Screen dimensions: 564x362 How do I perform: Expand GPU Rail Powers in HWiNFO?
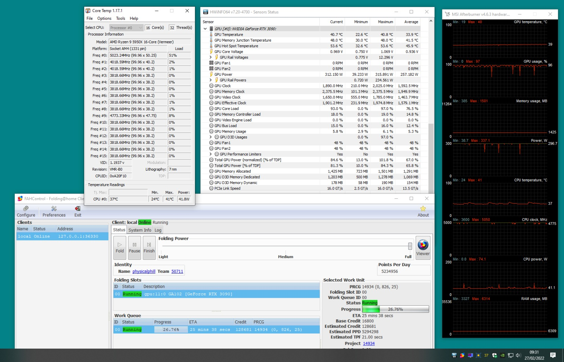click(x=211, y=80)
